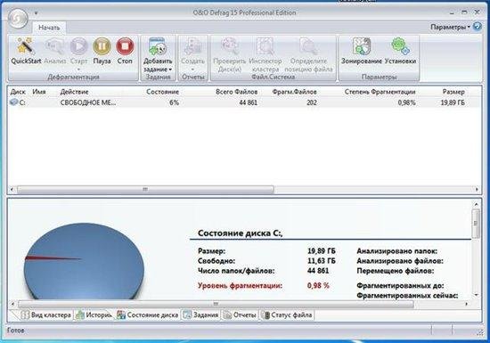Click the Создать reports icon
Screen dimensions: 490x343
[x=192, y=46]
